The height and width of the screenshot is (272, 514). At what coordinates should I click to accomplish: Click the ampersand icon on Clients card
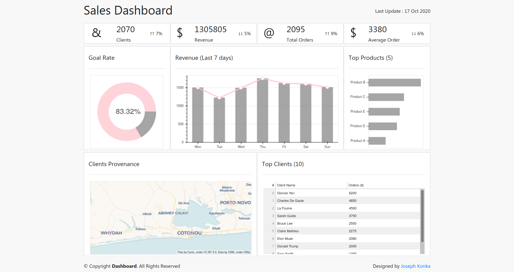click(x=96, y=33)
